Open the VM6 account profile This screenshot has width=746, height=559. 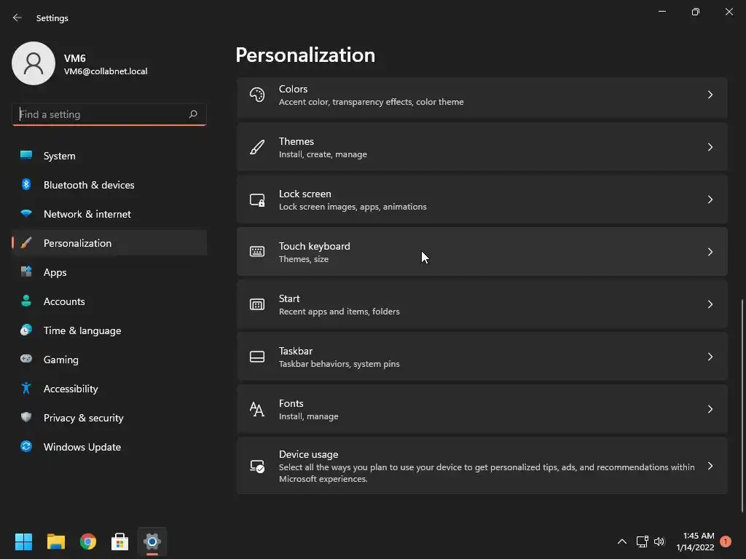pos(80,64)
